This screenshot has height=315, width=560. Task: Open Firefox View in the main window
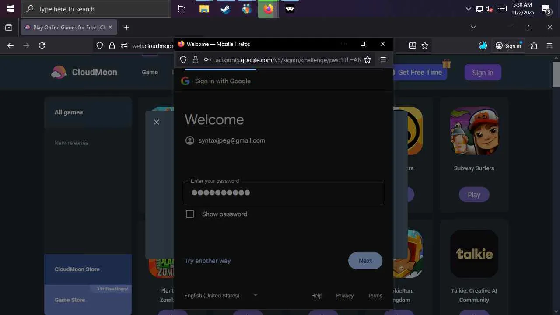pos(9,27)
